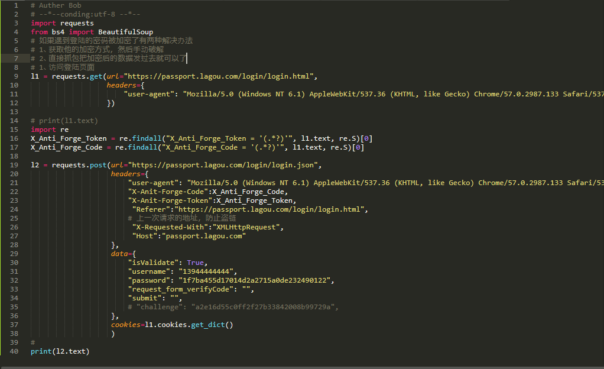The height and width of the screenshot is (369, 604).
Task: Click "X-Requested-With" header key
Action: (x=170, y=227)
